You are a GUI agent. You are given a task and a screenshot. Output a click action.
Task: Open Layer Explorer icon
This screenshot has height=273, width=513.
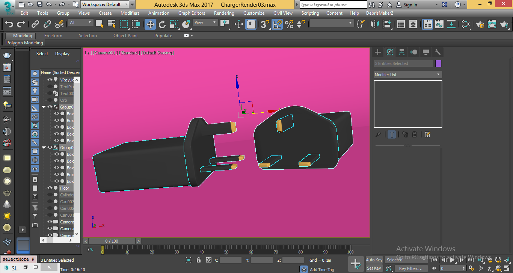pyautogui.click(x=413, y=24)
